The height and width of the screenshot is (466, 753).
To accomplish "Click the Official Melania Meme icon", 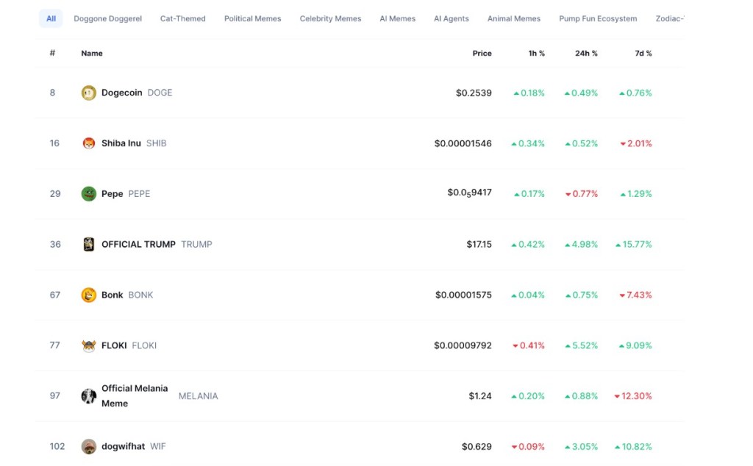I will pyautogui.click(x=89, y=396).
